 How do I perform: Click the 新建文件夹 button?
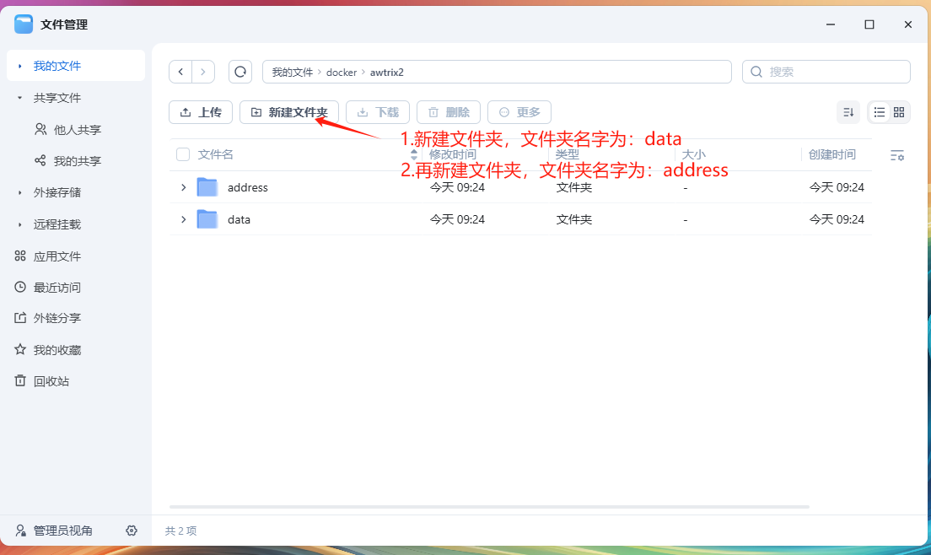[x=289, y=112]
